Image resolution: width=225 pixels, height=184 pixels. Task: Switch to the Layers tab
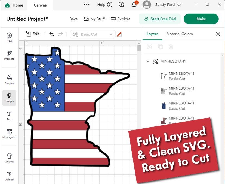click(x=152, y=34)
